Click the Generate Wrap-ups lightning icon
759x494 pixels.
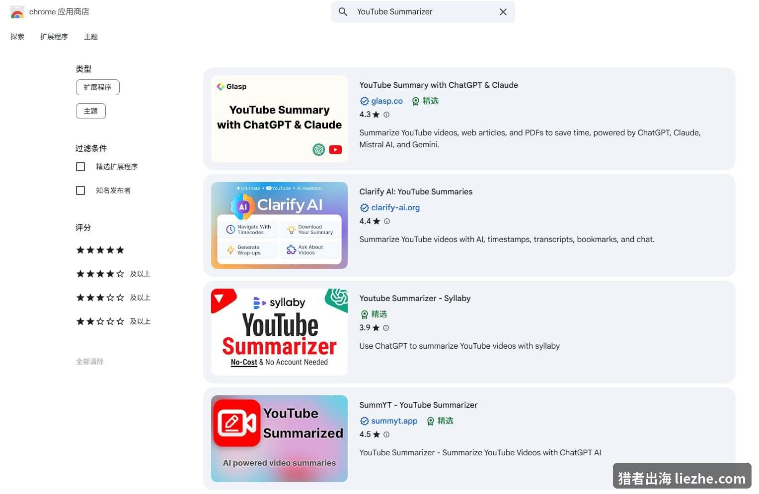coord(230,250)
